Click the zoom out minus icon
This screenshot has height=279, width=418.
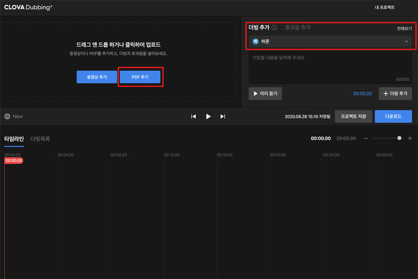[x=365, y=138]
